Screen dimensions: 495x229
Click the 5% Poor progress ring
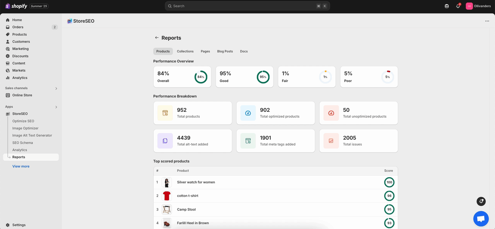pyautogui.click(x=387, y=77)
